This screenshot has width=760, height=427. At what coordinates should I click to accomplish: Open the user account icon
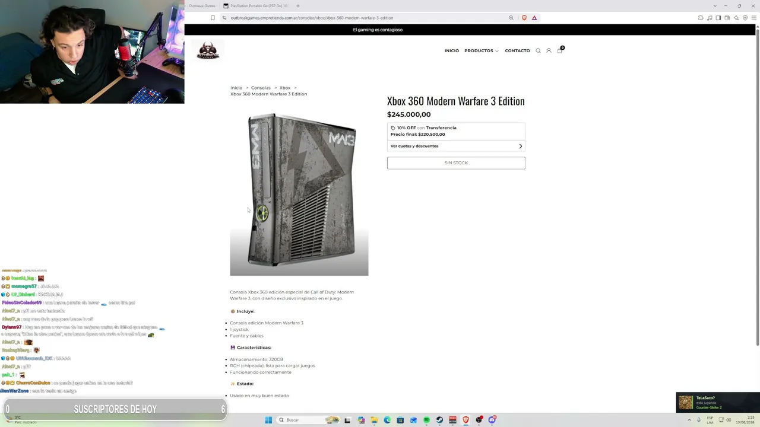pyautogui.click(x=549, y=50)
